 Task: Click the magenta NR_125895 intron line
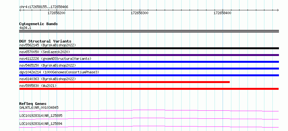[149, 118]
